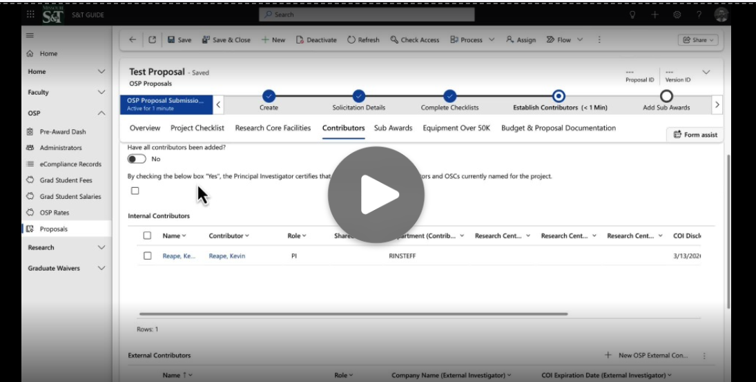Select all Internal Contributors rows checkbox

click(147, 236)
